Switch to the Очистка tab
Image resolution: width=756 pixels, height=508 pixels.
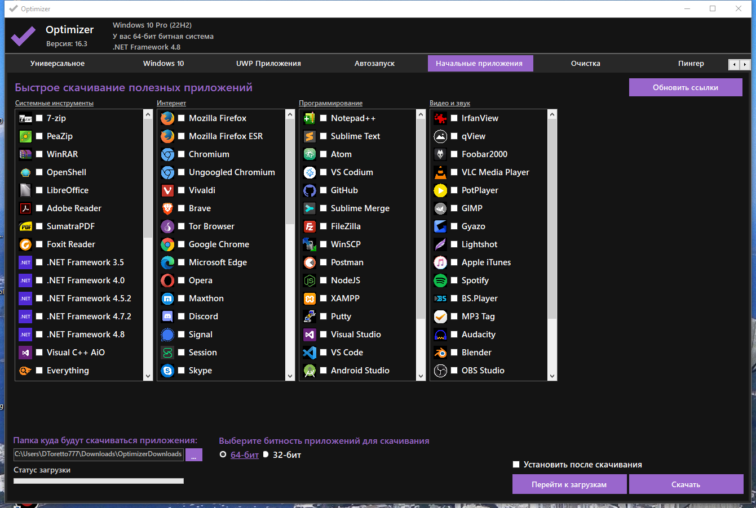pyautogui.click(x=585, y=64)
